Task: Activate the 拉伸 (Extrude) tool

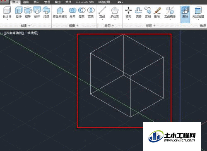Action: pyautogui.click(x=19, y=12)
